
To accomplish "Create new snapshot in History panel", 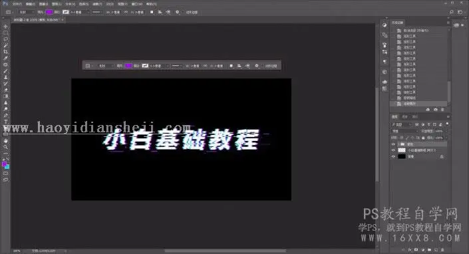I will [x=436, y=110].
